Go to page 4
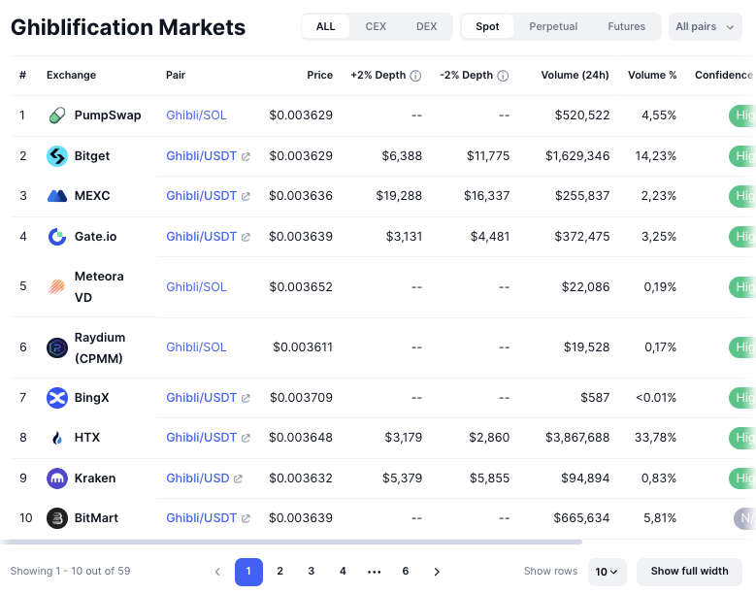Screen dimensions: 756x594 click(343, 572)
